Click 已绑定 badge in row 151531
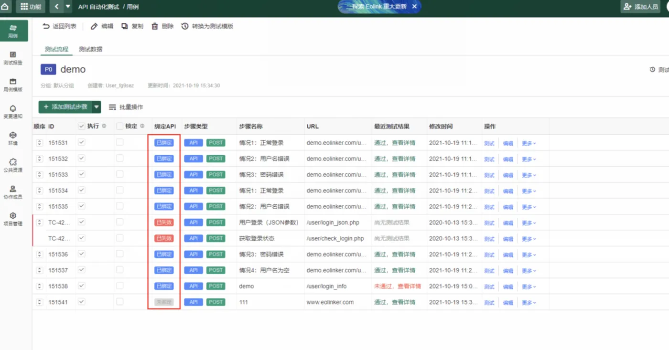The width and height of the screenshot is (669, 350). (164, 143)
